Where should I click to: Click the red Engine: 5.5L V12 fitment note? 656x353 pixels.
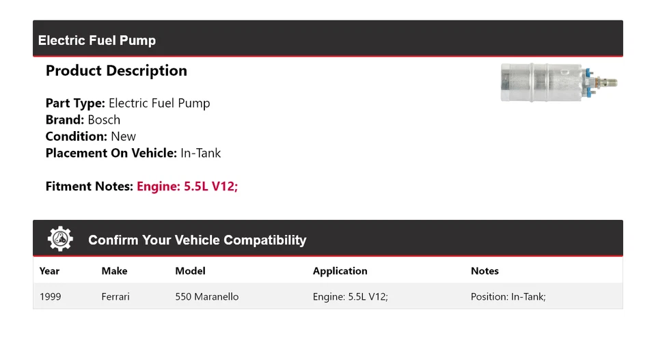click(x=187, y=186)
